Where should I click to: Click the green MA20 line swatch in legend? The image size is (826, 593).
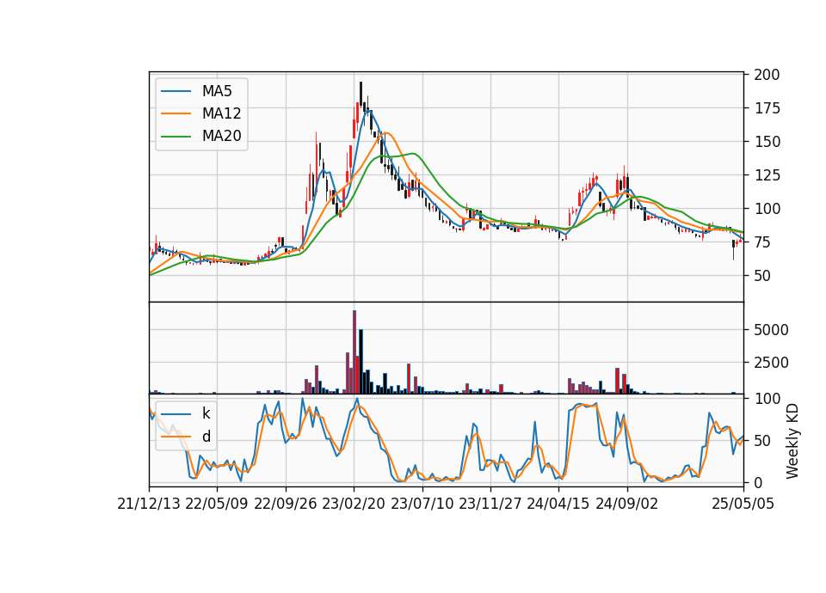pyautogui.click(x=176, y=137)
